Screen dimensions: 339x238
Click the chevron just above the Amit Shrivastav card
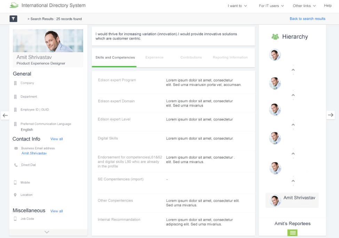click(293, 181)
